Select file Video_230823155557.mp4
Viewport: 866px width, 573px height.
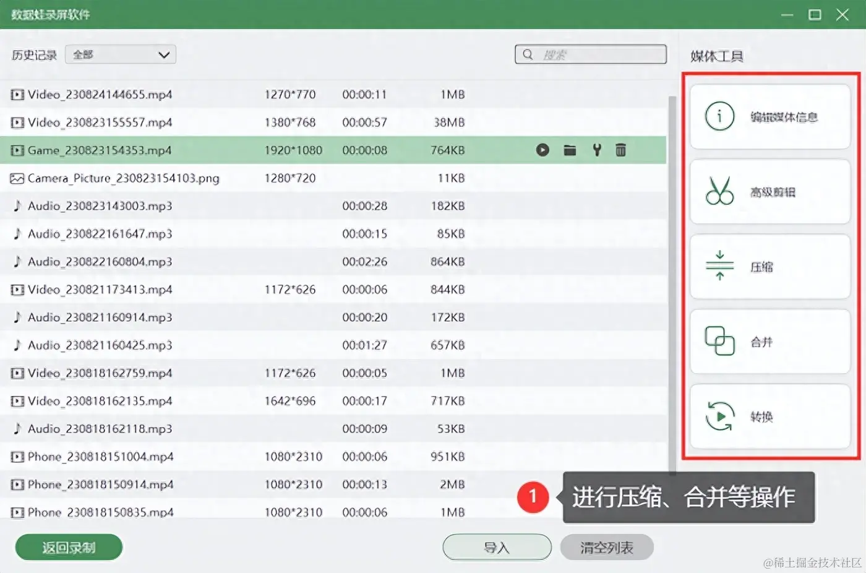click(333, 122)
